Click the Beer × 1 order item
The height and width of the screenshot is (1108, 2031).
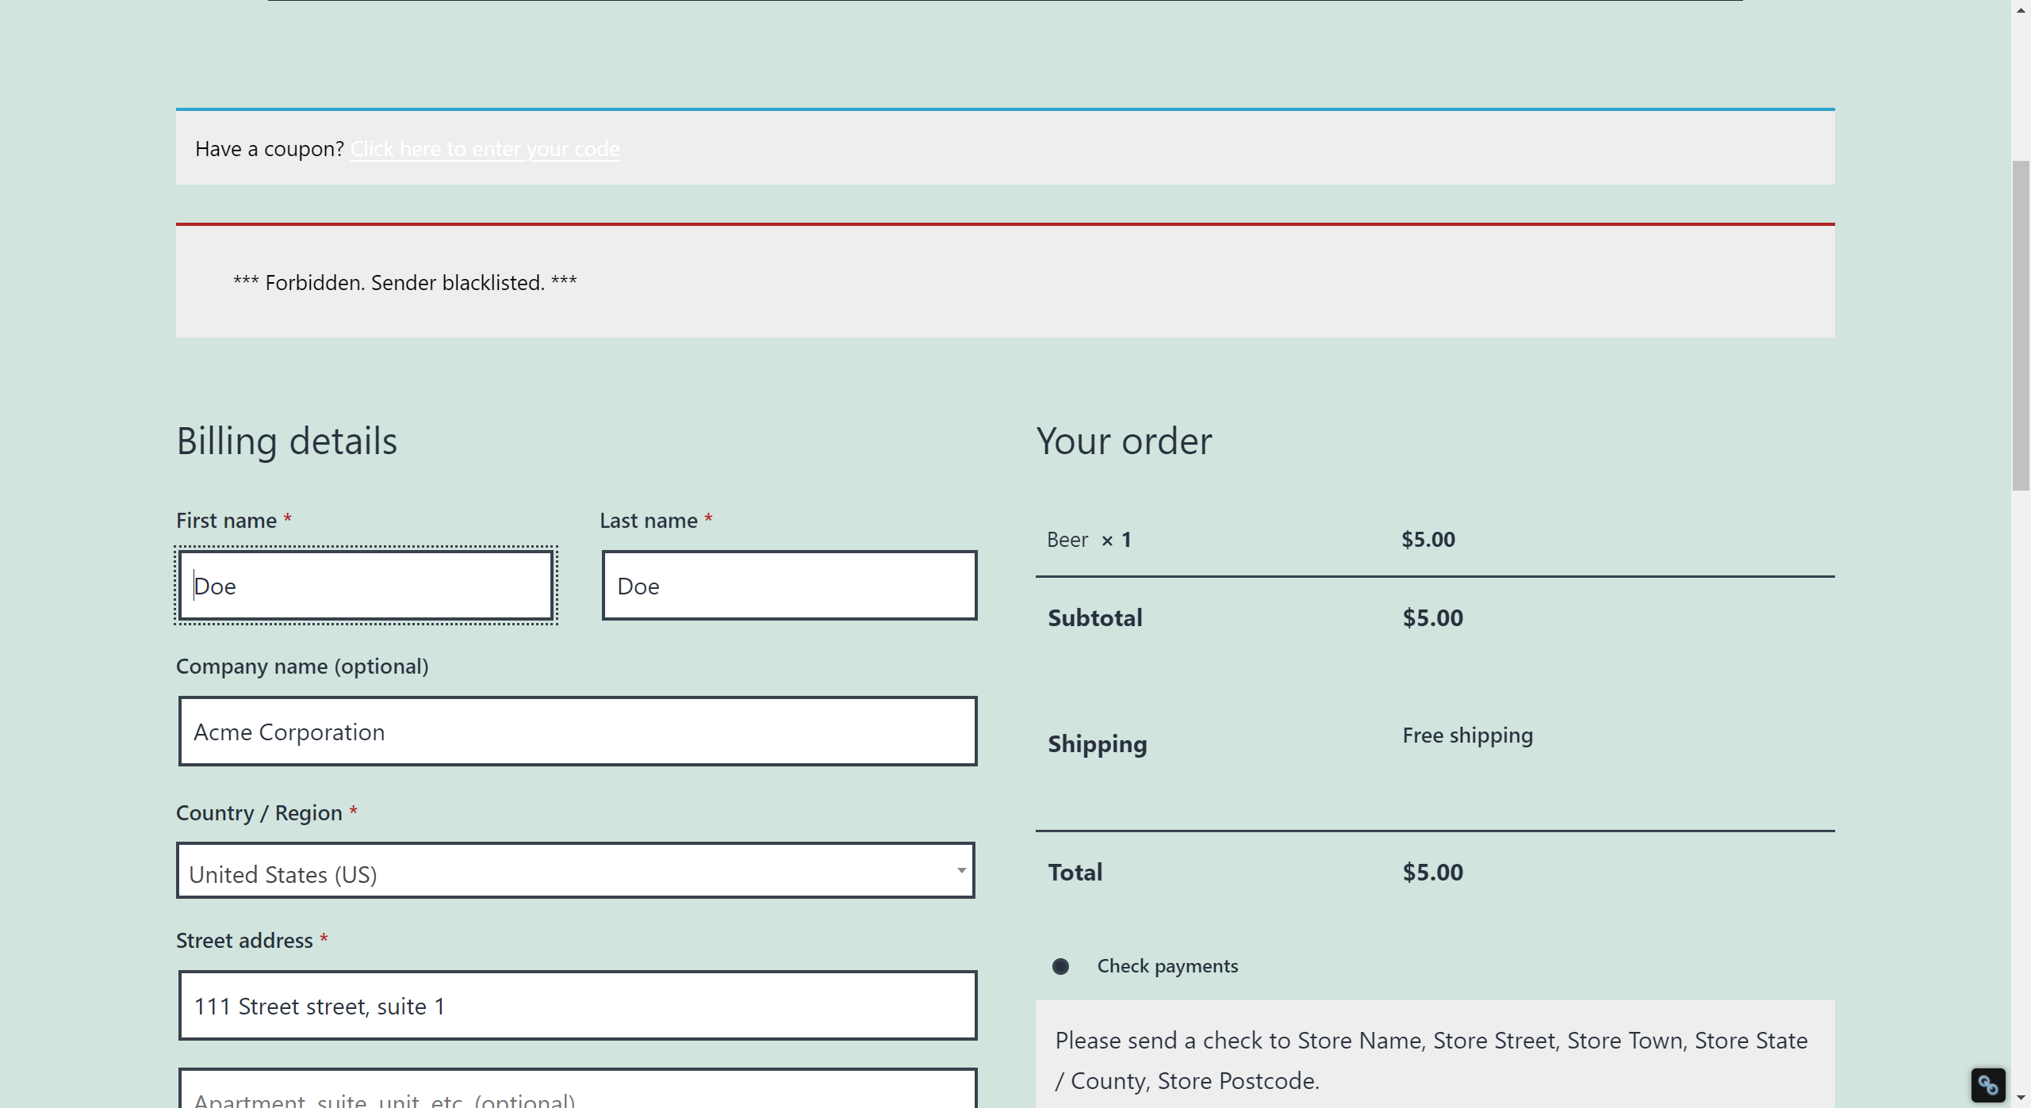(1088, 540)
